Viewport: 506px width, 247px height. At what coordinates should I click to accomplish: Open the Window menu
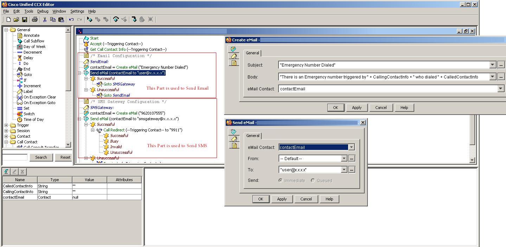[x=59, y=11]
